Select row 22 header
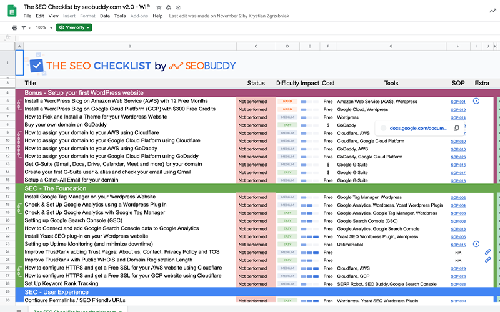 coord(7,236)
